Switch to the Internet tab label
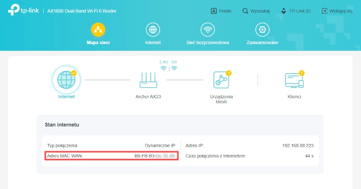The width and height of the screenshot is (361, 189). 153,42
